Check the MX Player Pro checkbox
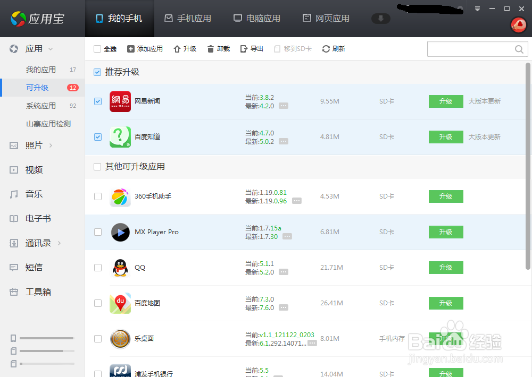The image size is (532, 377). pos(98,232)
